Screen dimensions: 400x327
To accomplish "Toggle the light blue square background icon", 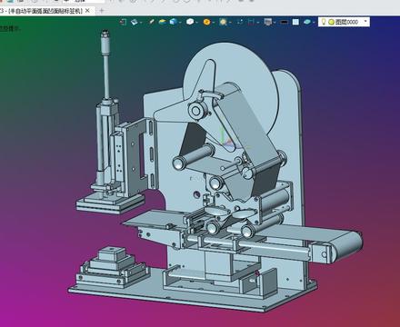I will pos(295,22).
